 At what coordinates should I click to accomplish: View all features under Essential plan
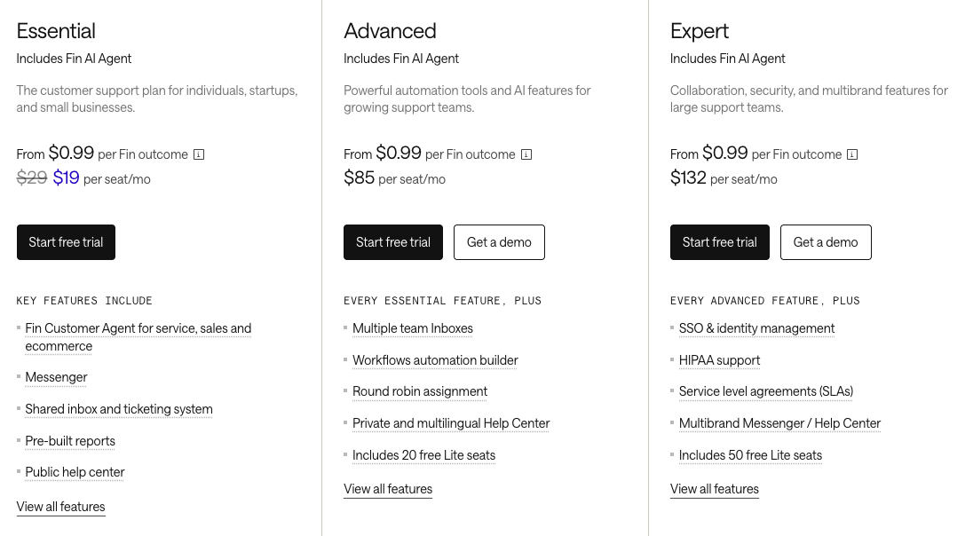pos(60,507)
